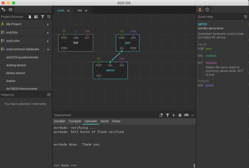
Task: Select the link between pot and servo
Action: coord(116,57)
